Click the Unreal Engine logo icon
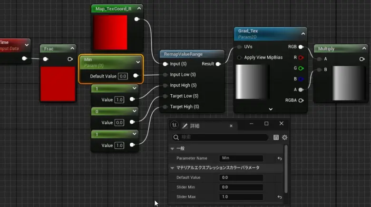This screenshot has width=371, height=207. pyautogui.click(x=175, y=125)
